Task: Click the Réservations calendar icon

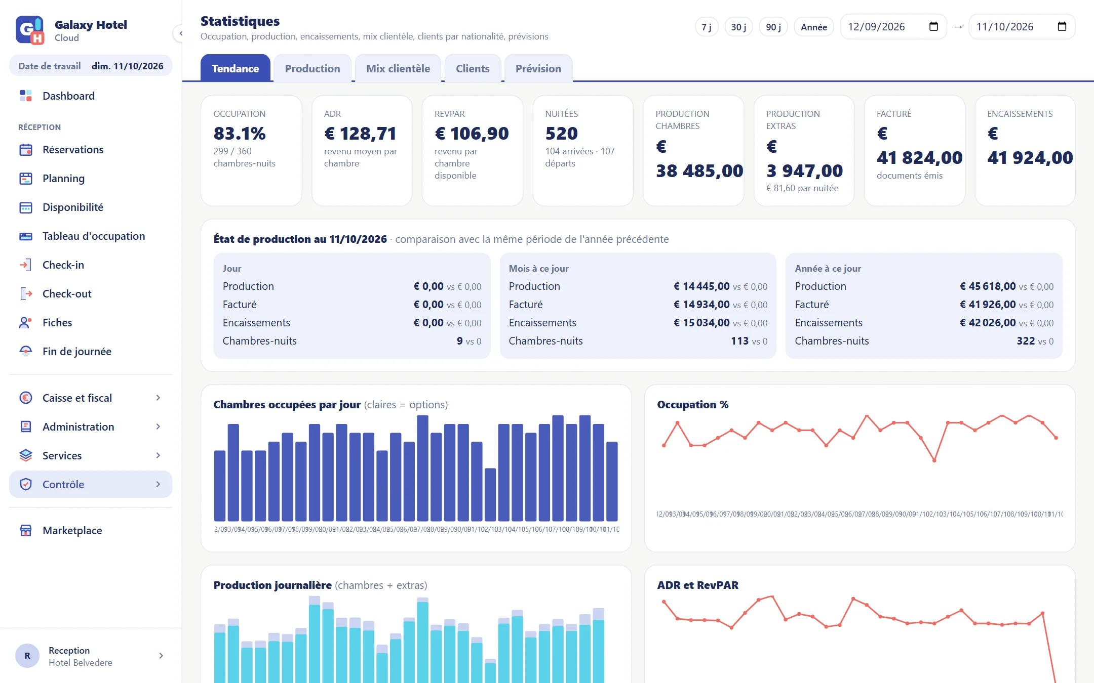Action: (26, 150)
